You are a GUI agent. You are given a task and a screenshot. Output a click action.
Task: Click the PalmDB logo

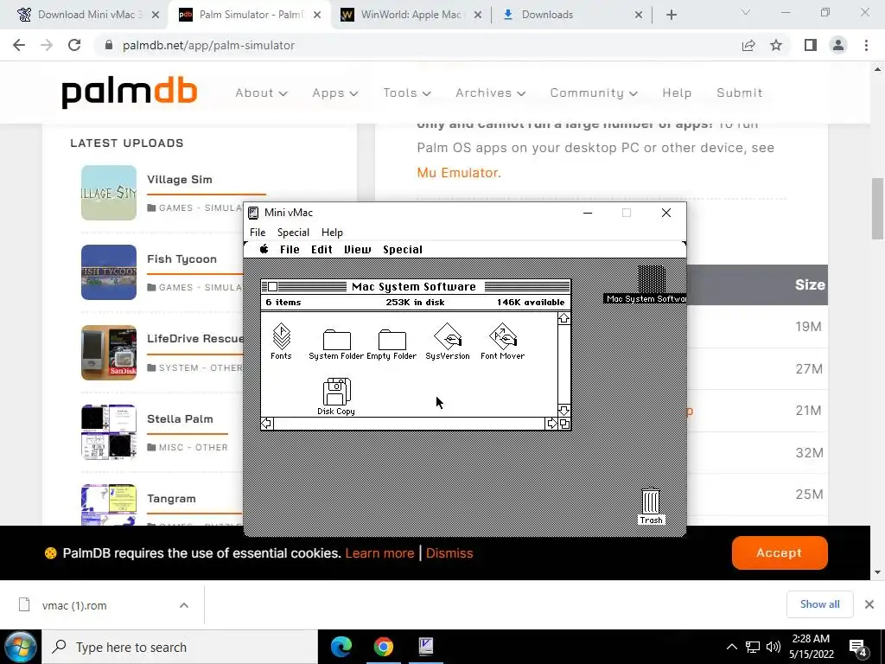point(130,93)
